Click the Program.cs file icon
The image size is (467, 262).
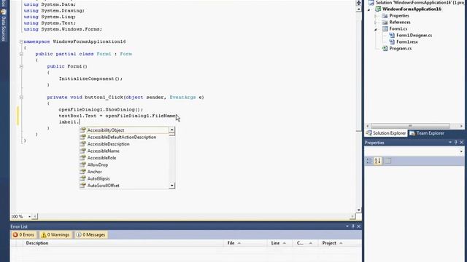click(385, 49)
